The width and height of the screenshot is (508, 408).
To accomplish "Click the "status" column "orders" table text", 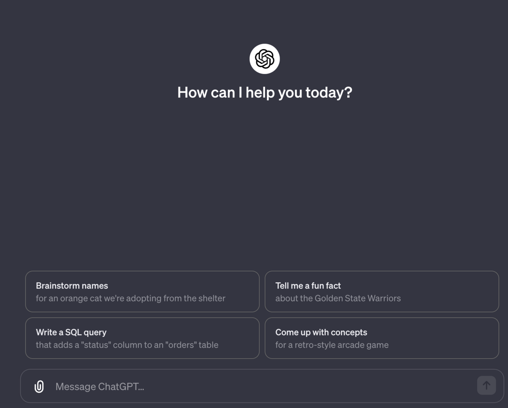I will [x=127, y=345].
